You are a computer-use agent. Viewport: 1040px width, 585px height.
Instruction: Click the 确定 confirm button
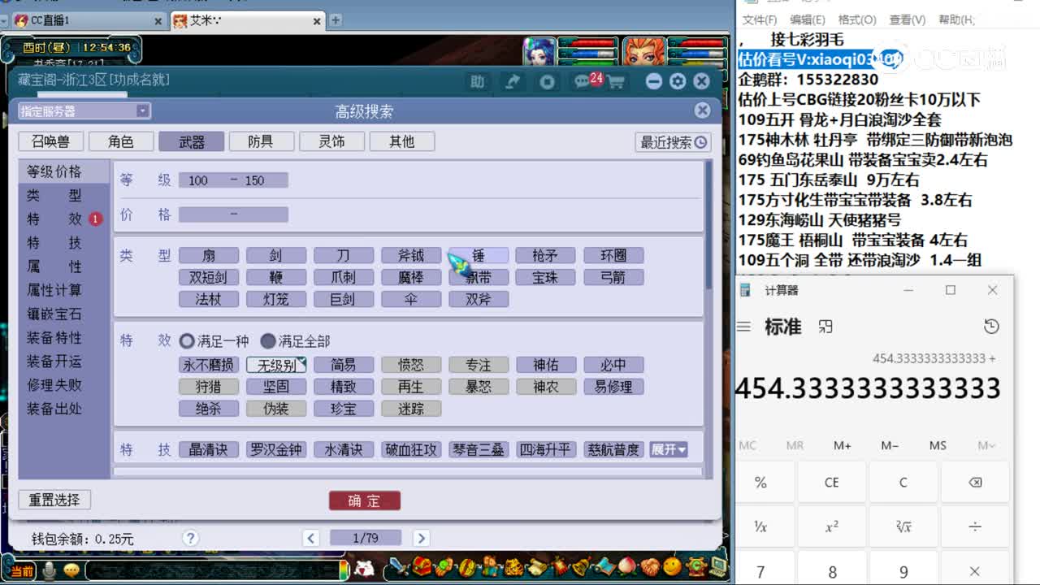tap(364, 500)
